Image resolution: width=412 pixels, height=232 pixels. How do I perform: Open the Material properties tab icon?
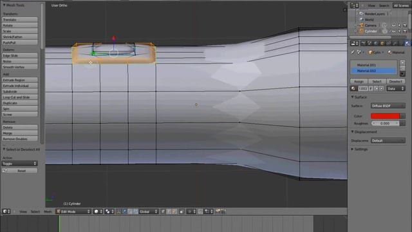(x=407, y=43)
